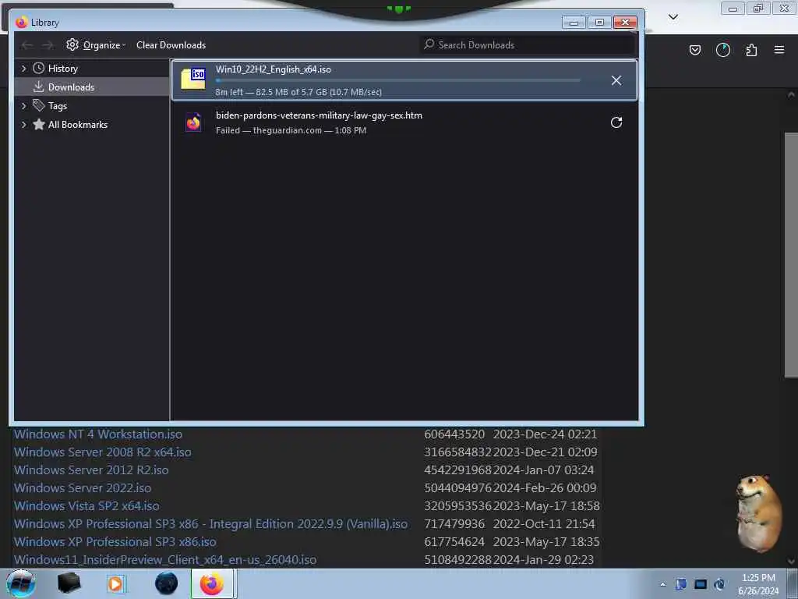Screen dimensions: 798x599
Task: Click the Downloads arrow icon in sidebar
Action: (39, 87)
